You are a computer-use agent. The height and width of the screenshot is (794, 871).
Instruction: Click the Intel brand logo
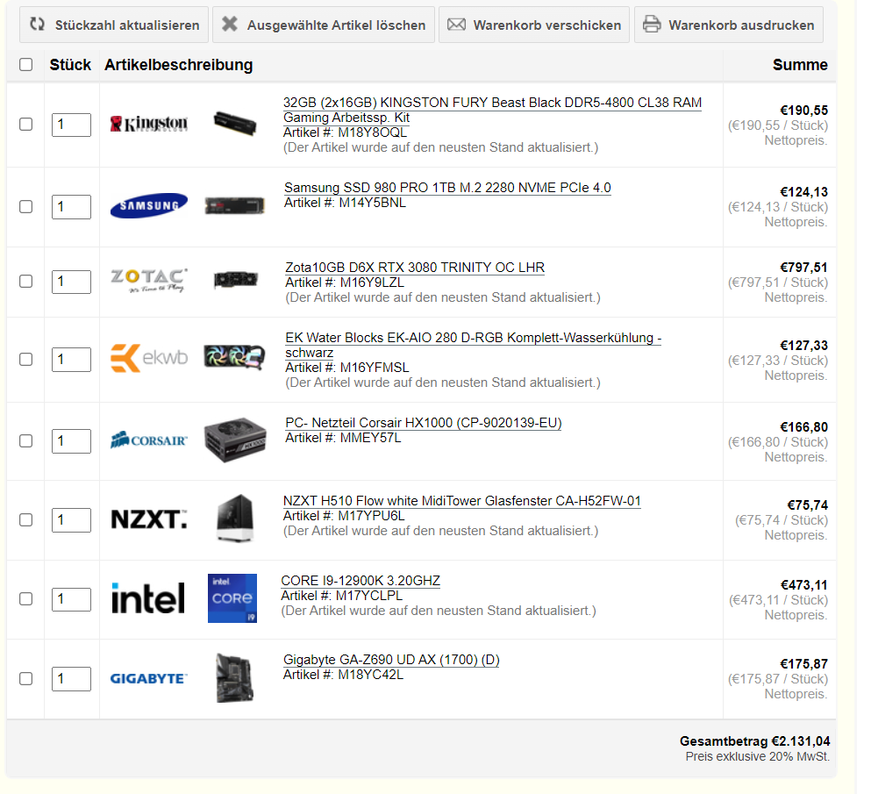[x=147, y=597]
